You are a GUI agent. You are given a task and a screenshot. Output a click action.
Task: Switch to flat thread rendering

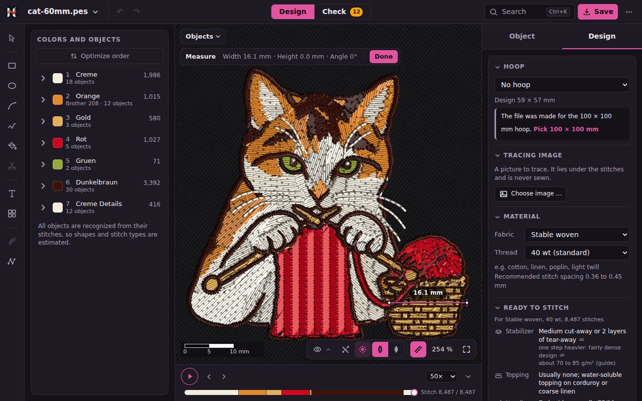tap(396, 349)
